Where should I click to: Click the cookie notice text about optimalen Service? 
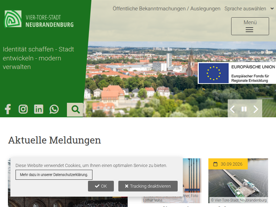(x=91, y=166)
